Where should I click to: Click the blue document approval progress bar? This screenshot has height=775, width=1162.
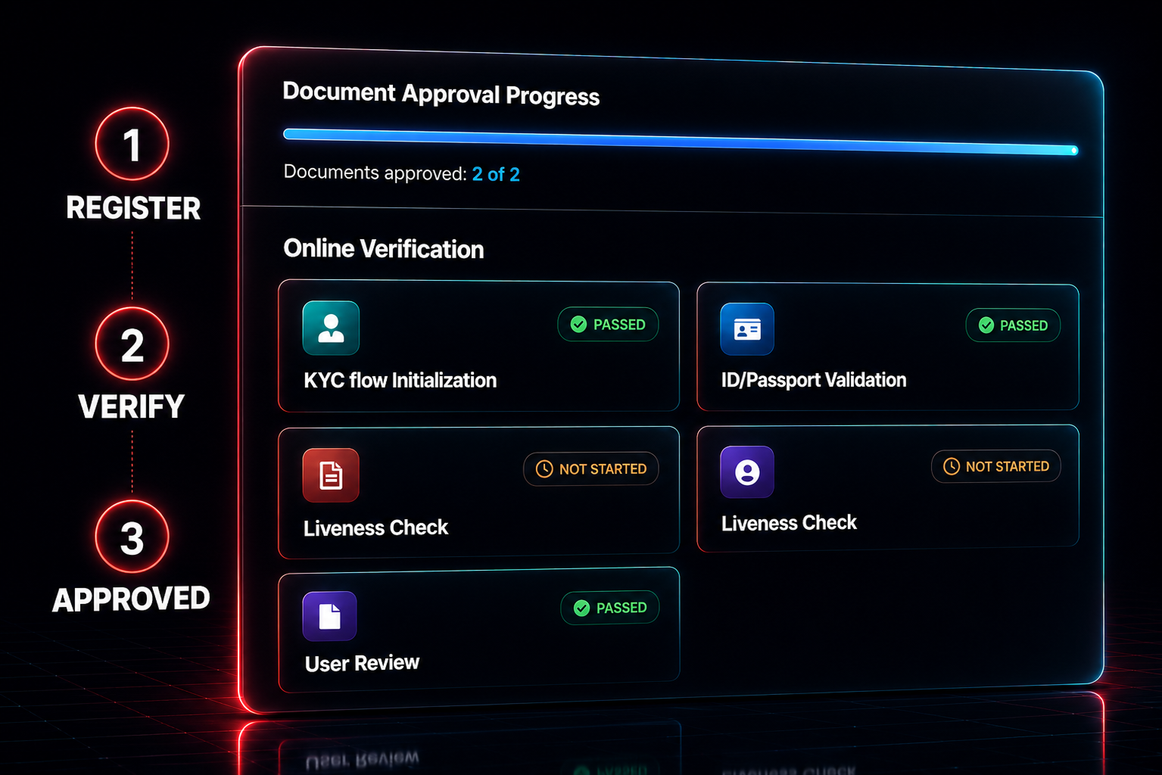680,142
